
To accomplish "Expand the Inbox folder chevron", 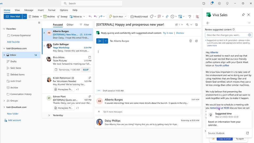I will pyautogui.click(x=4, y=55).
